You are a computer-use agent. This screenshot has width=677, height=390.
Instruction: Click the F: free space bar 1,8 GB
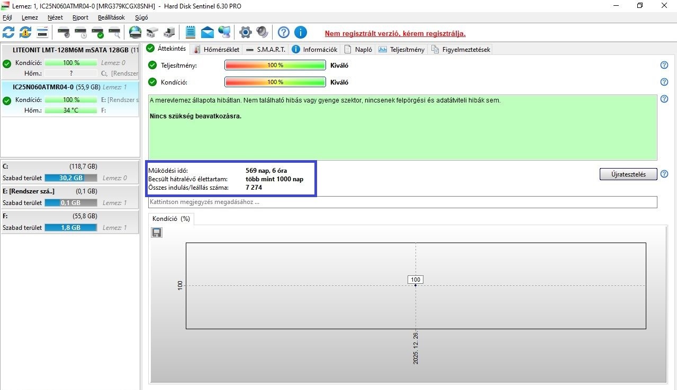[71, 228]
